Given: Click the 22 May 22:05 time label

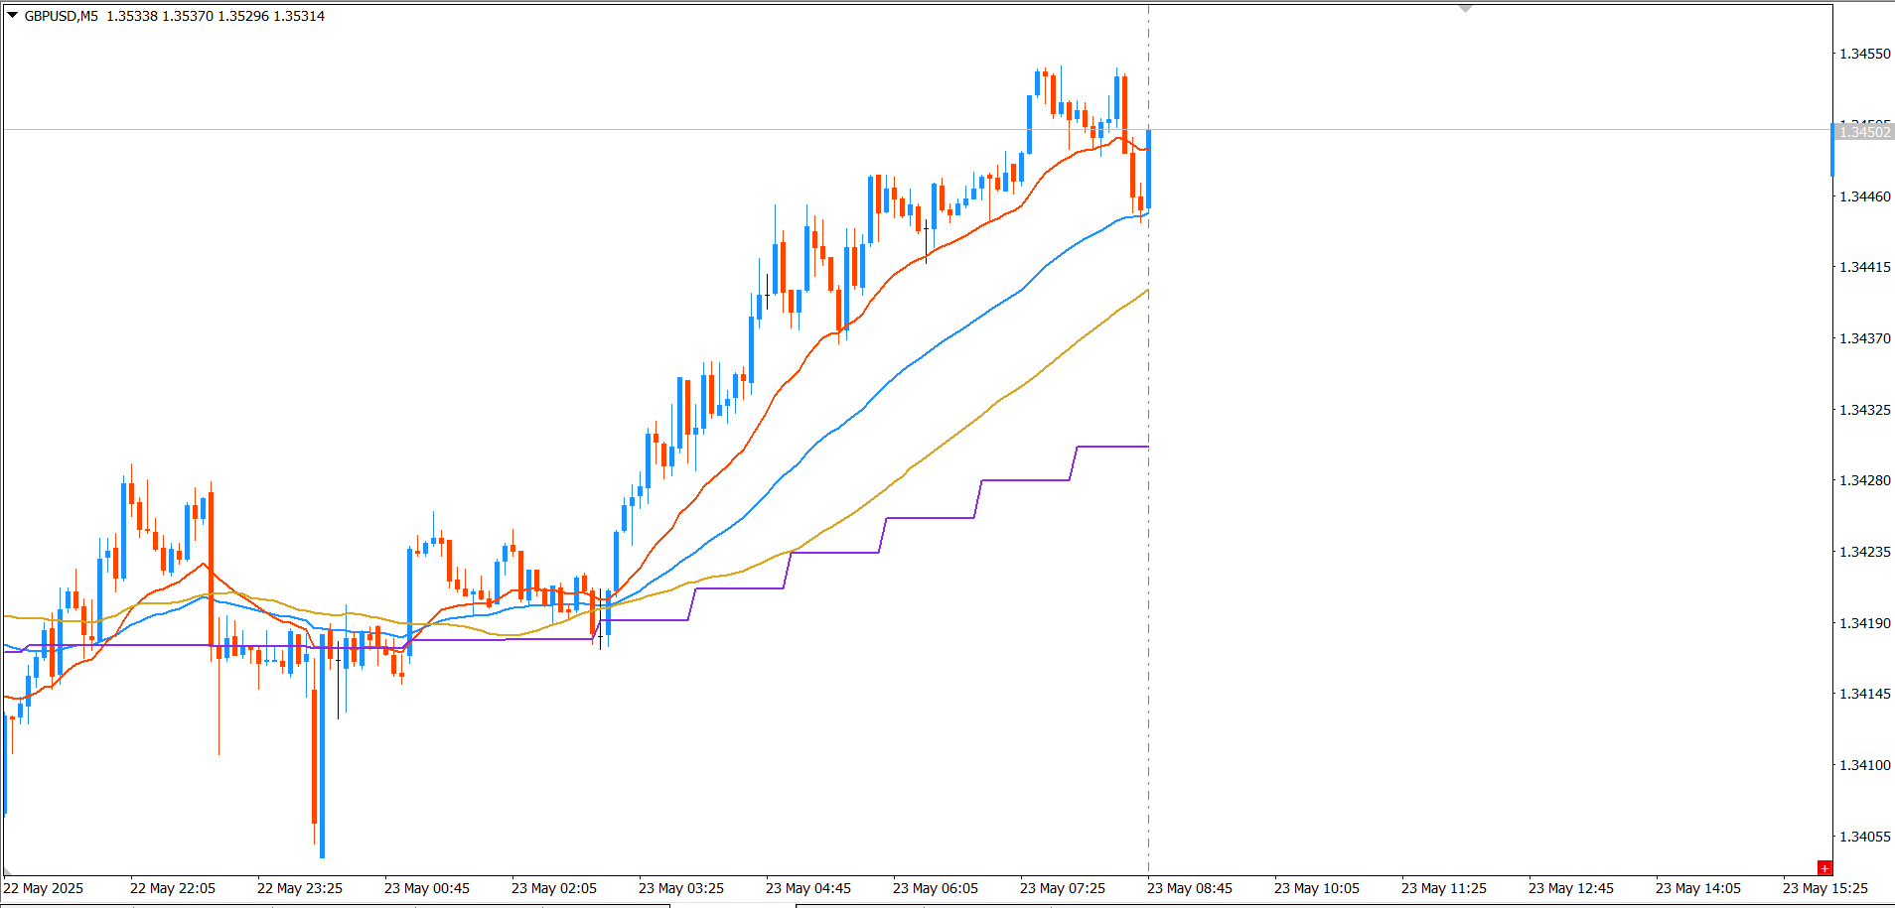Looking at the screenshot, I should click(x=173, y=888).
